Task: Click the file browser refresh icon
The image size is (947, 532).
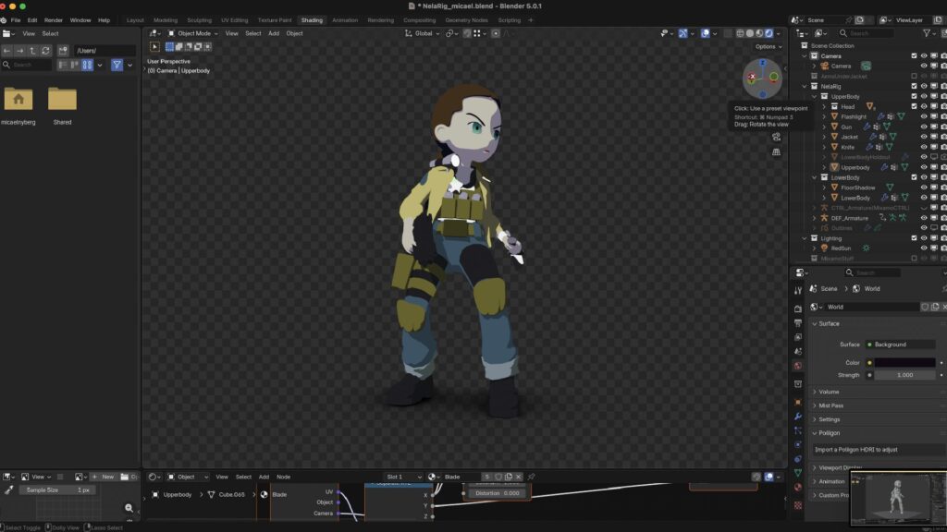Action: 45,51
